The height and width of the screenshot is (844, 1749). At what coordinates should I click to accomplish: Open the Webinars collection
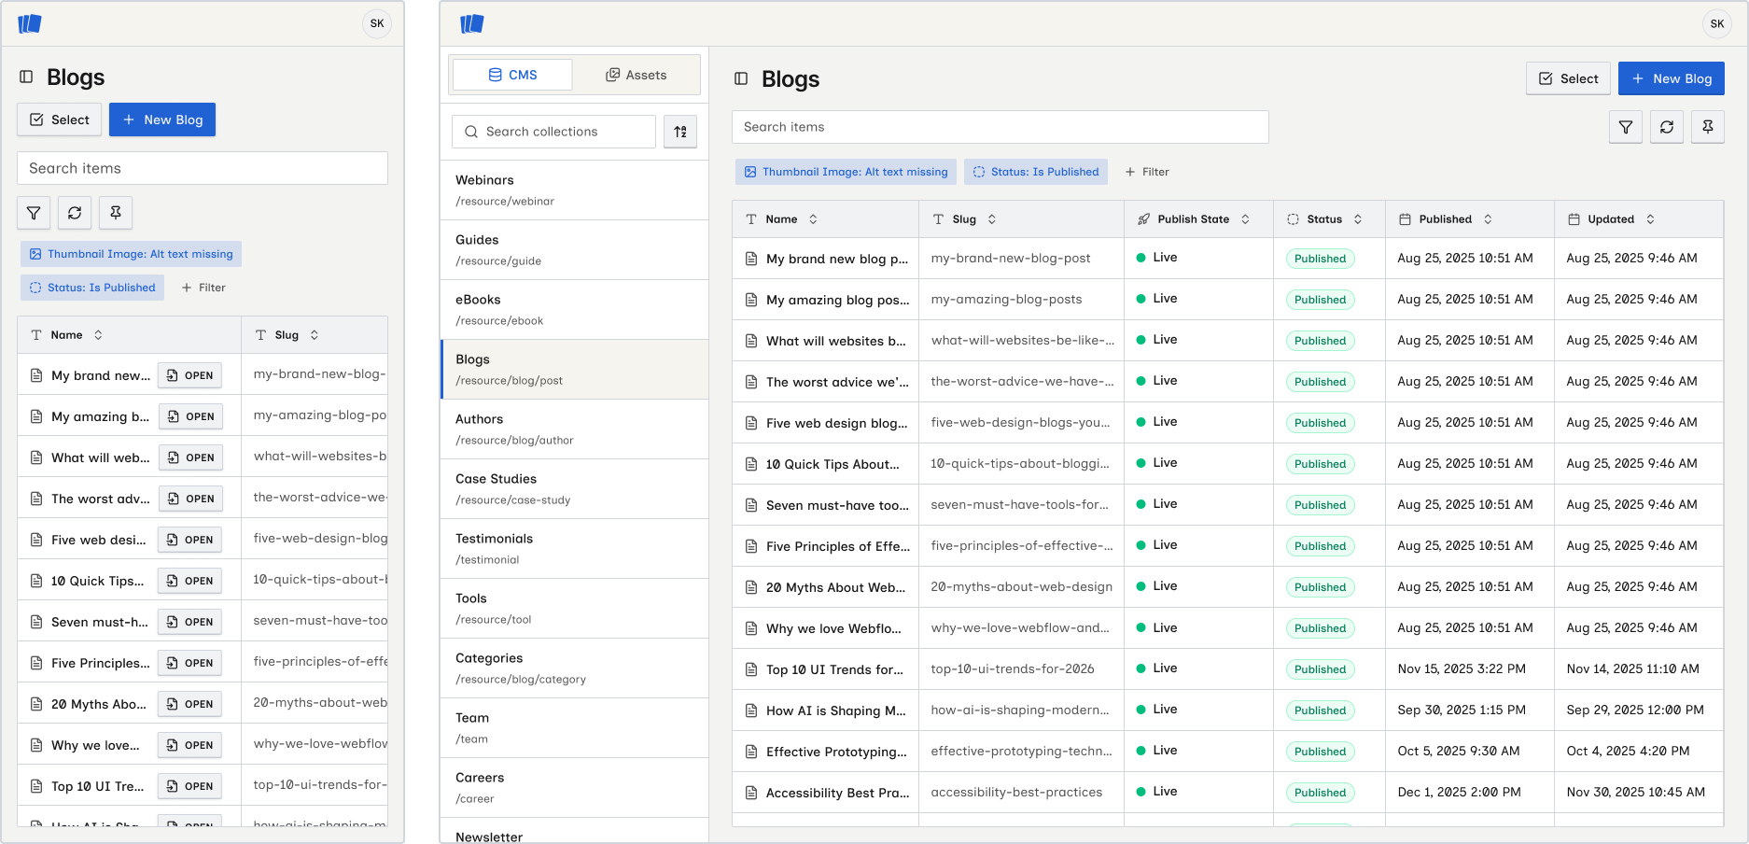(574, 190)
